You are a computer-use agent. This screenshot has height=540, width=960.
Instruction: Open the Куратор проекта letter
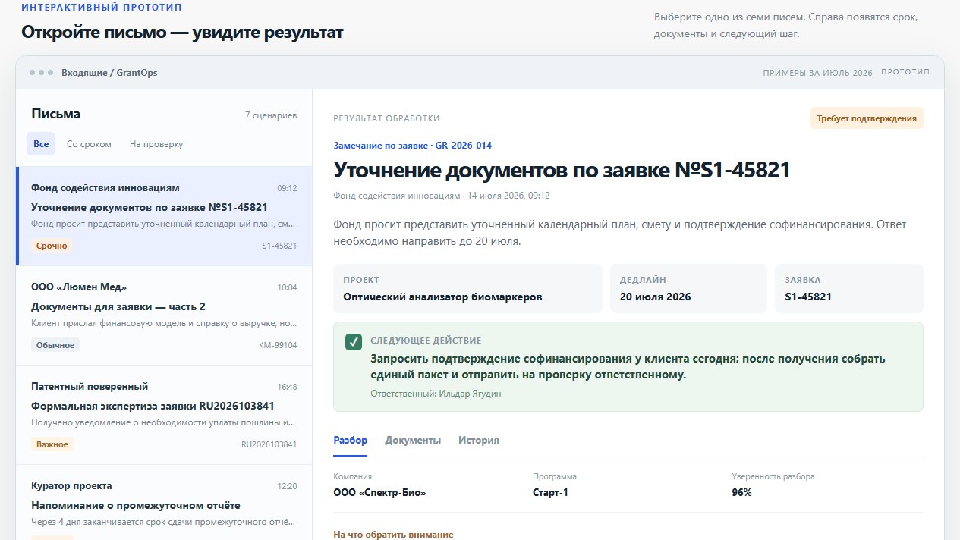point(164,503)
